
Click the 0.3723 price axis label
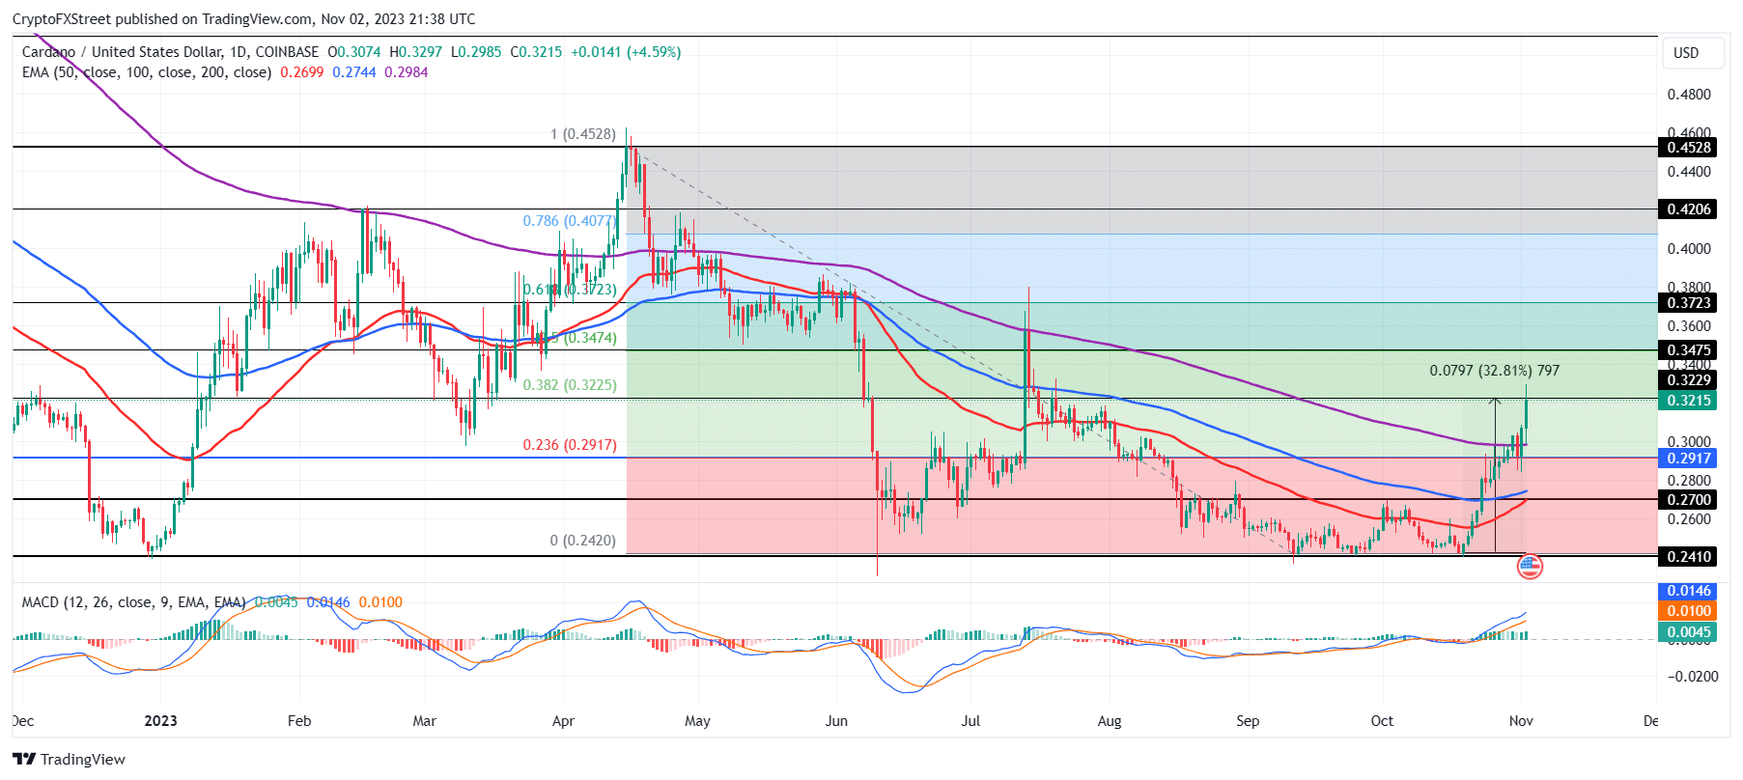point(1687,303)
